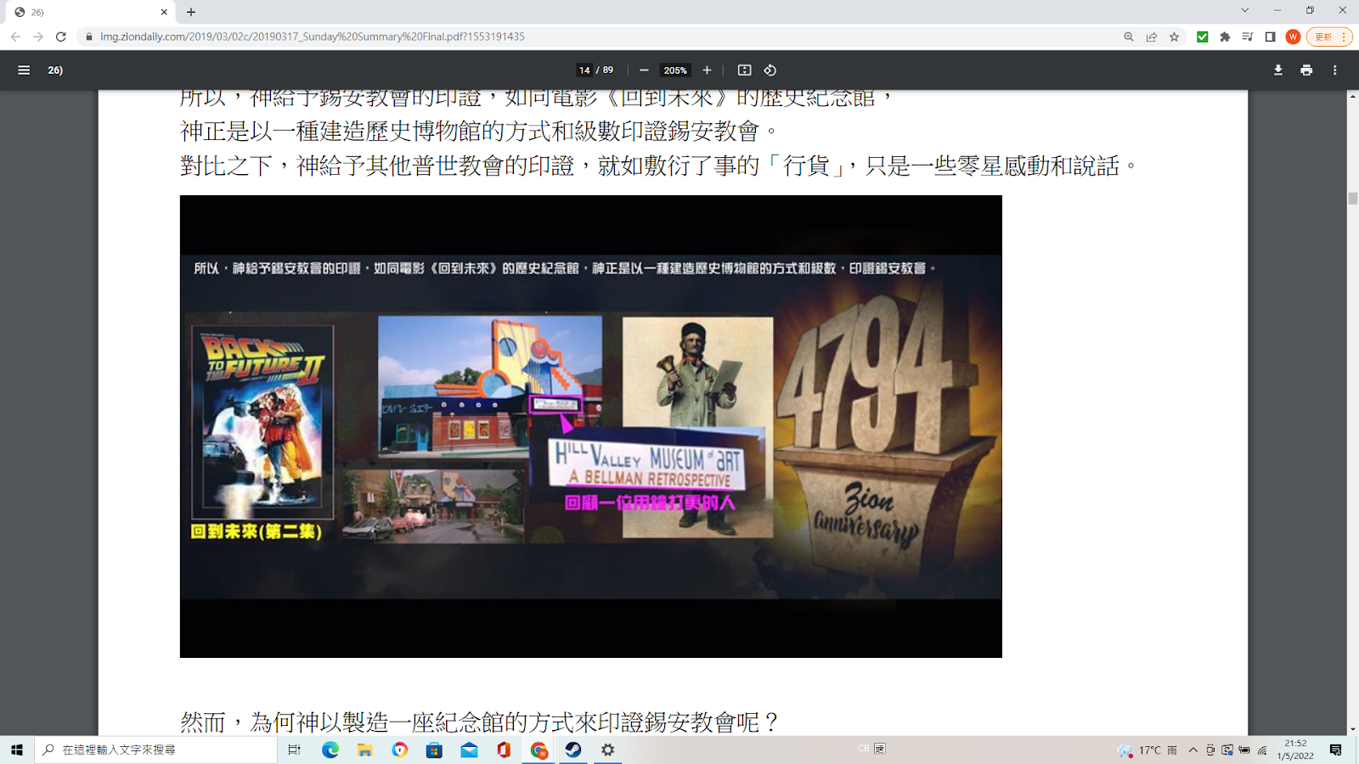This screenshot has height=764, width=1359.
Task: Click the green checkmark extension icon
Action: pyautogui.click(x=1203, y=37)
